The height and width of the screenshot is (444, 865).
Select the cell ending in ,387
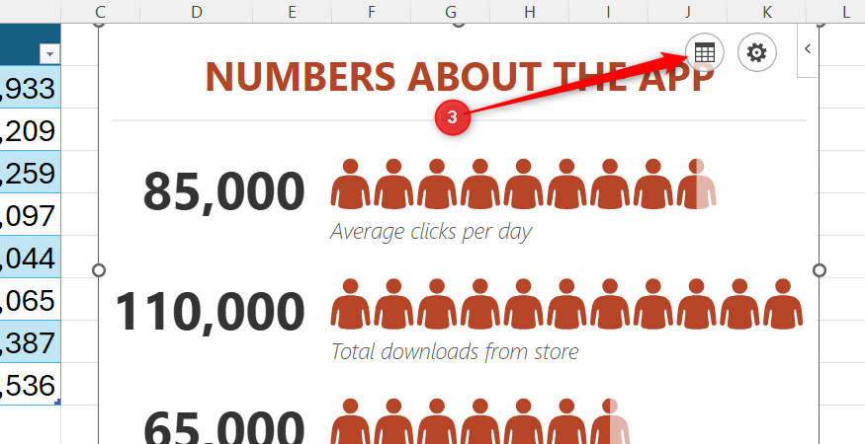point(31,341)
